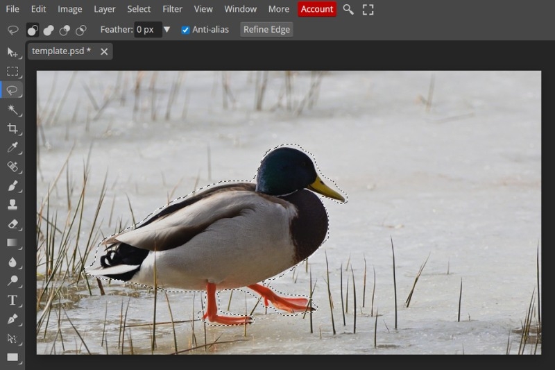Viewport: 555px width, 370px height.
Task: Choose Subtract from Selection mode
Action: (x=65, y=30)
